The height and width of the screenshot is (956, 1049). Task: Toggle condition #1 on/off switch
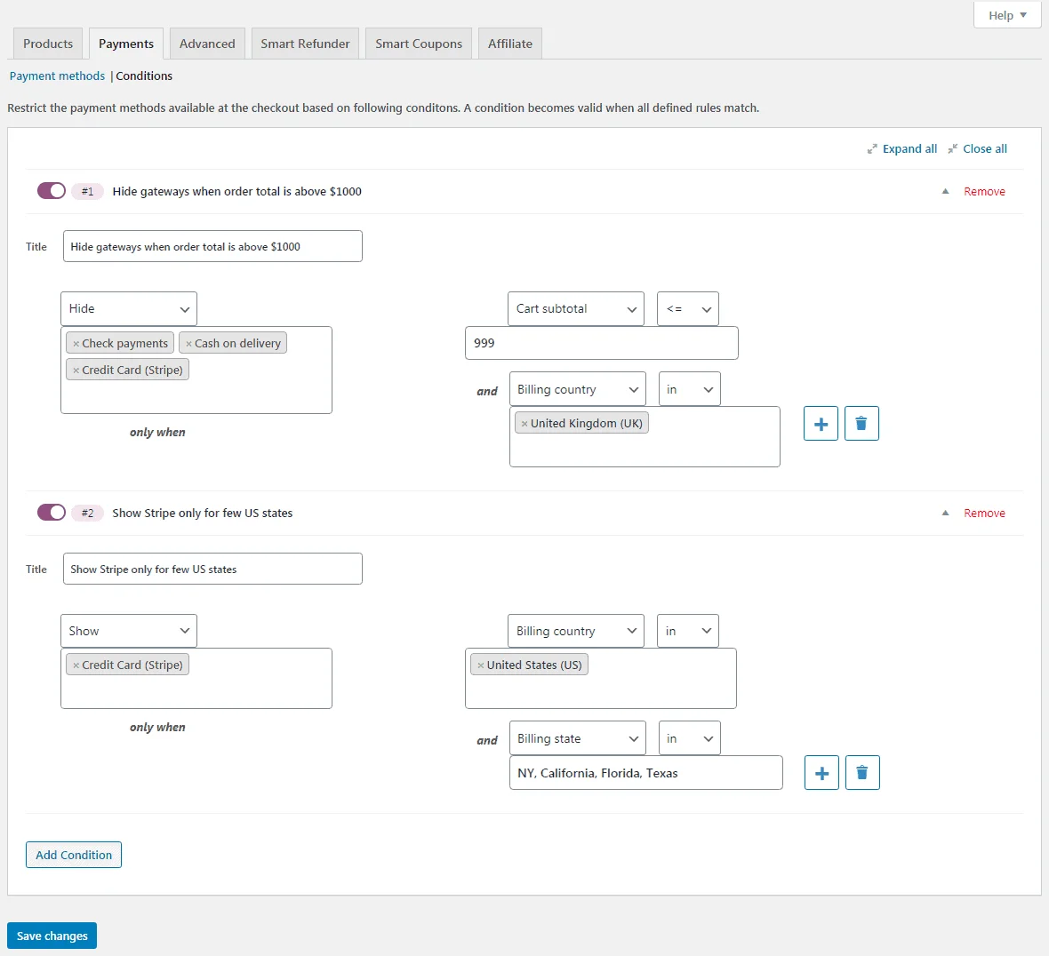[52, 191]
